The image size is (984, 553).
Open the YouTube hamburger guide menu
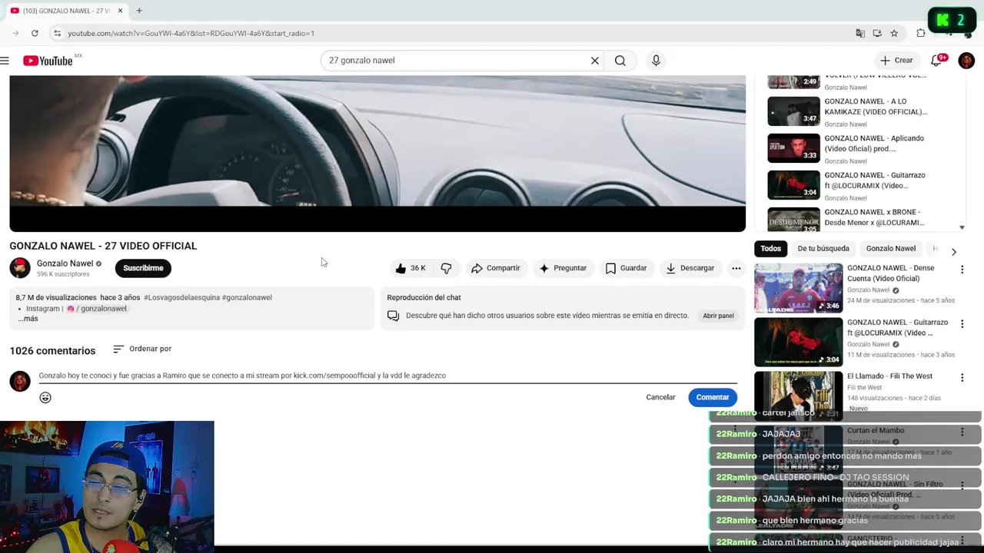pos(5,61)
